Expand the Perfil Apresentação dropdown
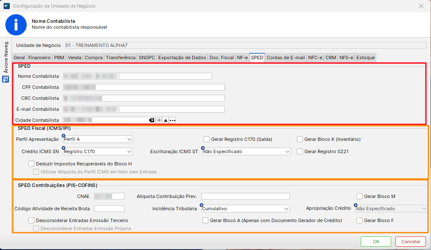This screenshot has width=431, height=250. pyautogui.click(x=129, y=139)
